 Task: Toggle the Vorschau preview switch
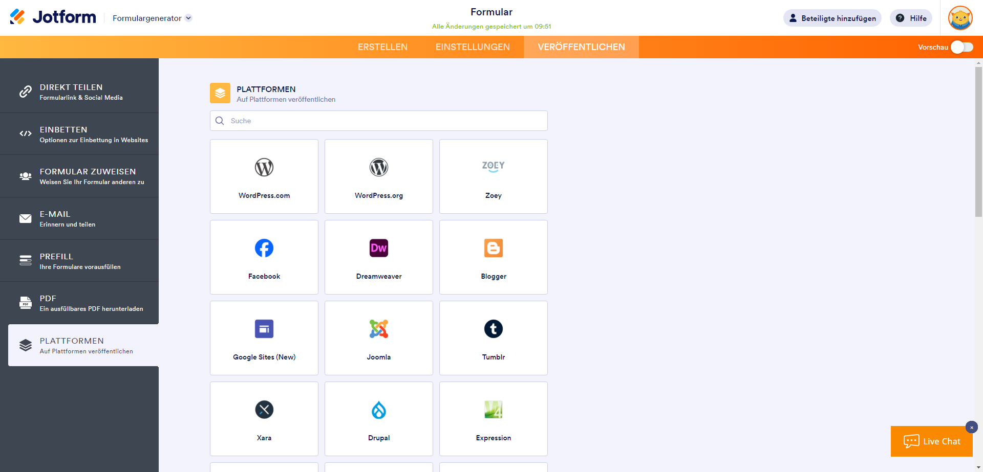tap(961, 47)
